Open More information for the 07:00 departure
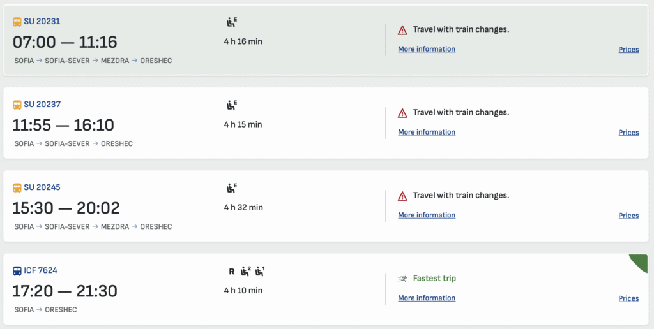The height and width of the screenshot is (329, 654). pos(427,49)
